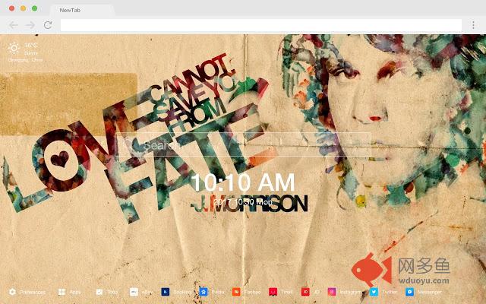Open the Preferences gear icon

click(12, 292)
